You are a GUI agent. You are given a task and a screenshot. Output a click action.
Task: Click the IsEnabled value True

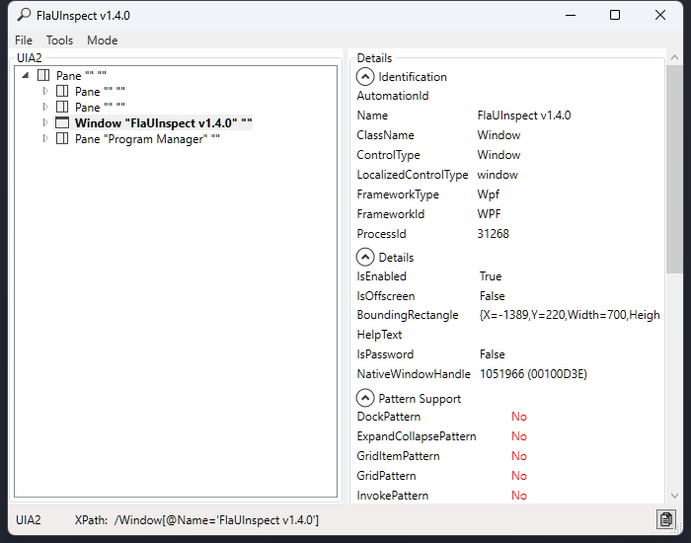[x=491, y=276]
